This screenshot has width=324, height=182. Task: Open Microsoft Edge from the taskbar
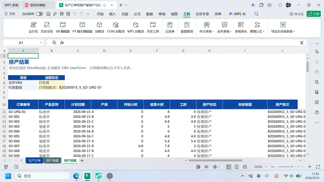pos(76,176)
